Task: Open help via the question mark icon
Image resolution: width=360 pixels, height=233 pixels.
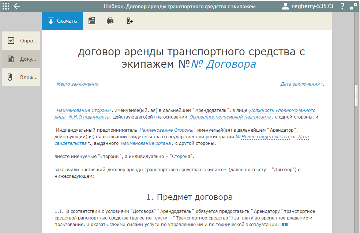Action: 342,6
